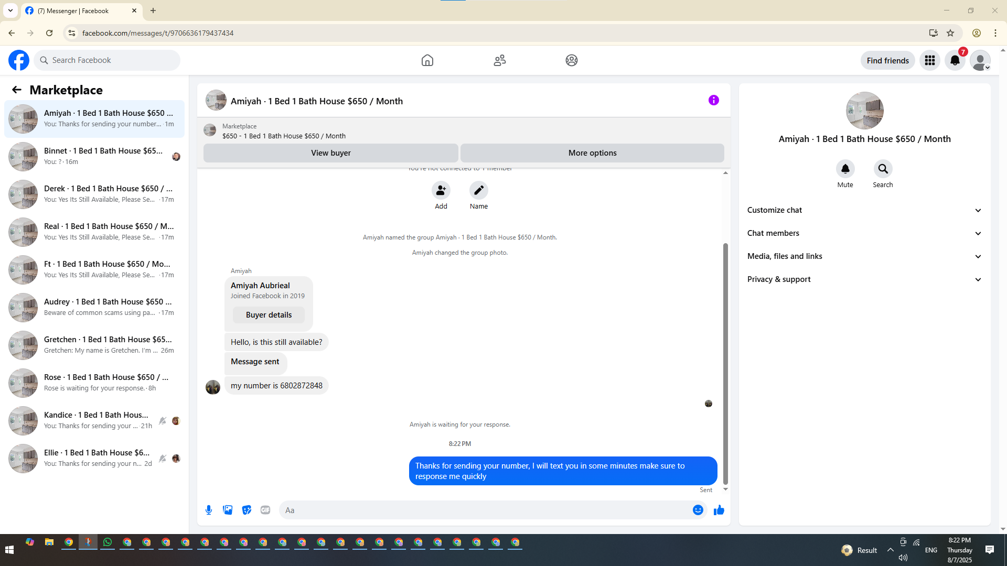Switch input language via ENG indicator
The height and width of the screenshot is (566, 1007).
pos(931,550)
